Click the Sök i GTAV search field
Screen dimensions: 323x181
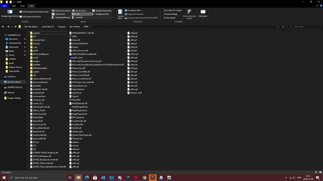[x=304, y=26]
